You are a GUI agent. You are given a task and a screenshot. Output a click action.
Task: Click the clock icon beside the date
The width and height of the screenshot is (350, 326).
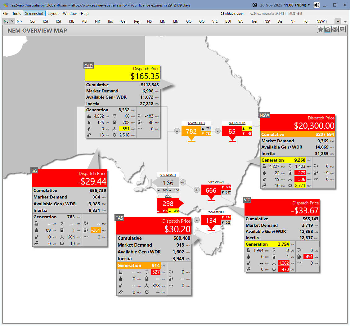255,5
